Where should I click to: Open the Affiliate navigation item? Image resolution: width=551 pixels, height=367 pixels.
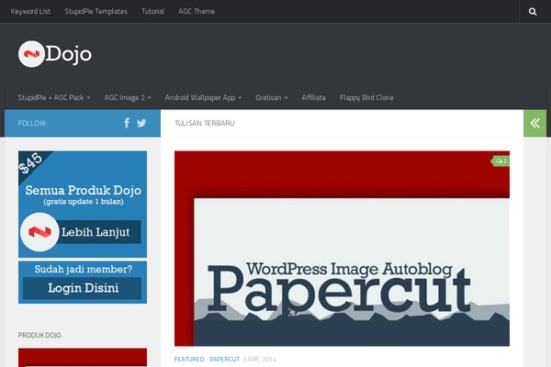313,97
